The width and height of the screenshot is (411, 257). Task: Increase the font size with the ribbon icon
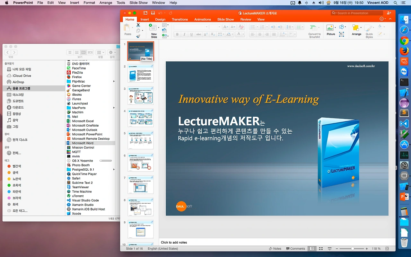225,27
